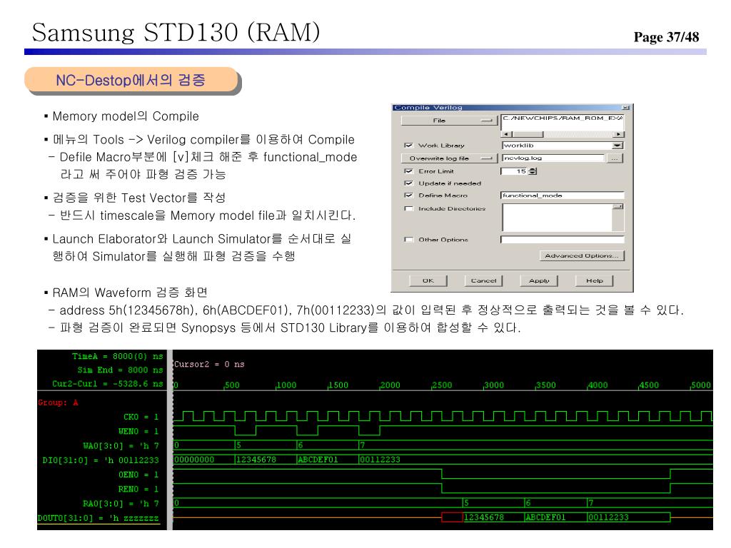
Task: Click the Cancel button
Action: coord(483,280)
